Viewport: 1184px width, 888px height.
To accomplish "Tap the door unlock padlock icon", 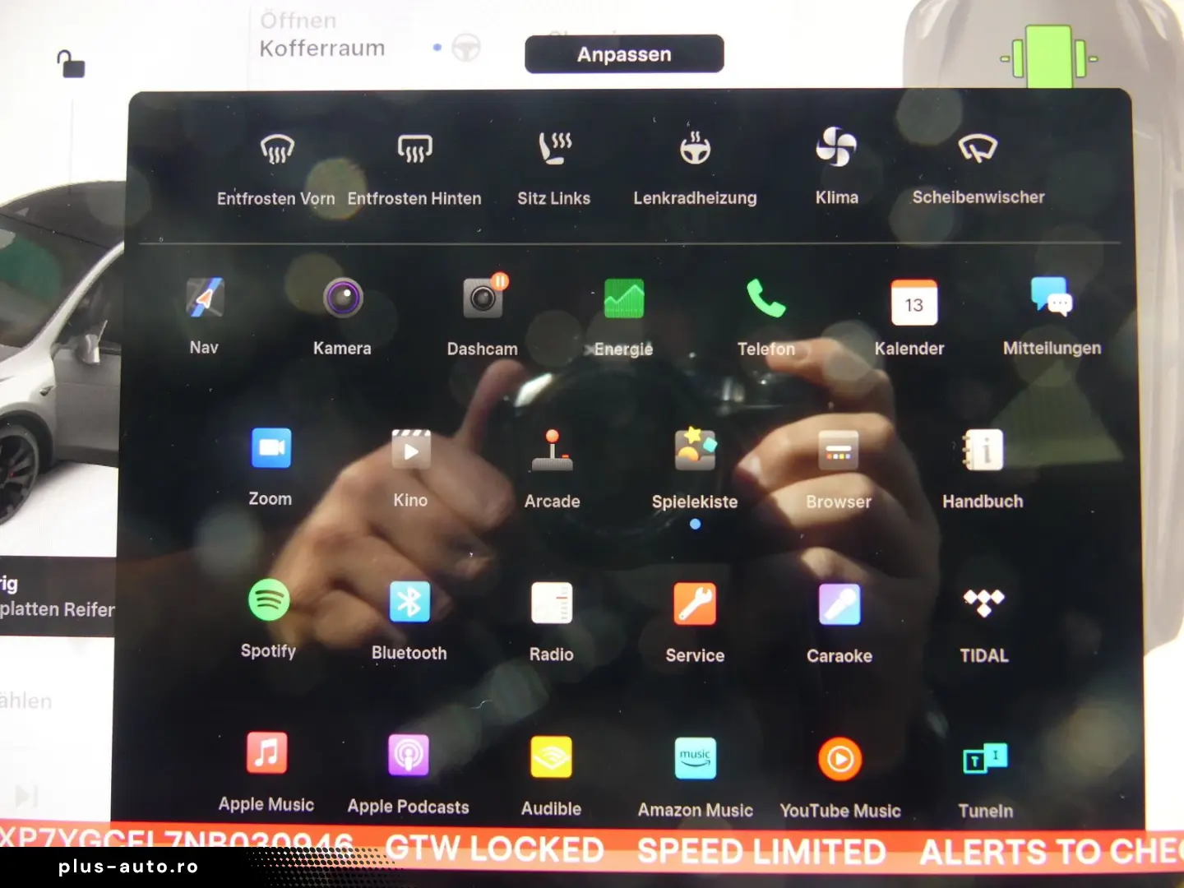I will 71,63.
